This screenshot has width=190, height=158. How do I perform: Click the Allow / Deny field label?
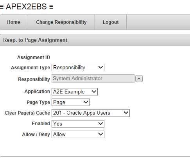(x=36, y=135)
